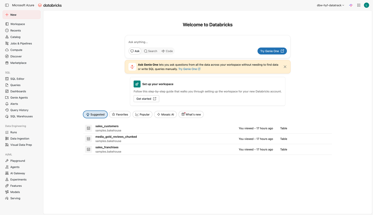This screenshot has width=373, height=215.
Task: Click the Workspace icon in sidebar
Action: point(7,24)
